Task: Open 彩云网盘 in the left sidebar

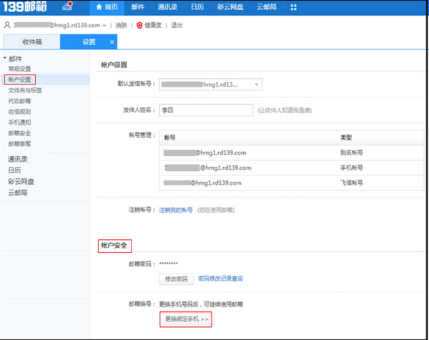Action: coord(21,182)
